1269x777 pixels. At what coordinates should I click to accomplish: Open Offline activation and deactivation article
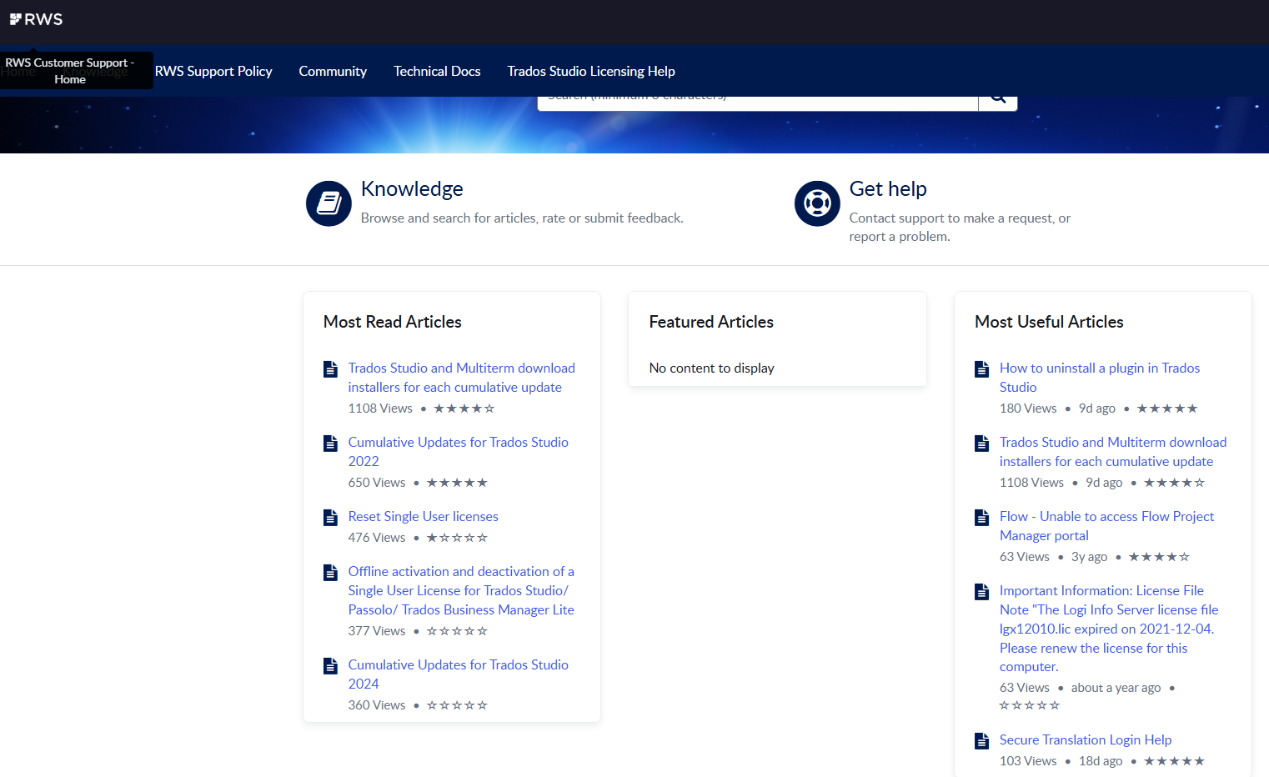[461, 590]
